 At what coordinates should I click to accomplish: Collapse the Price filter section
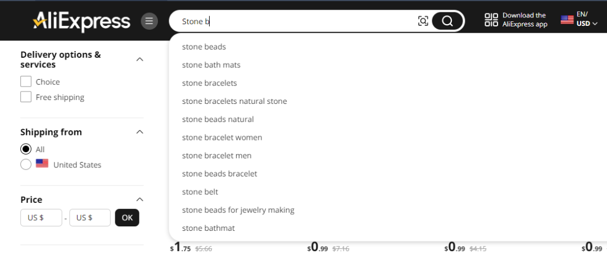(x=140, y=199)
